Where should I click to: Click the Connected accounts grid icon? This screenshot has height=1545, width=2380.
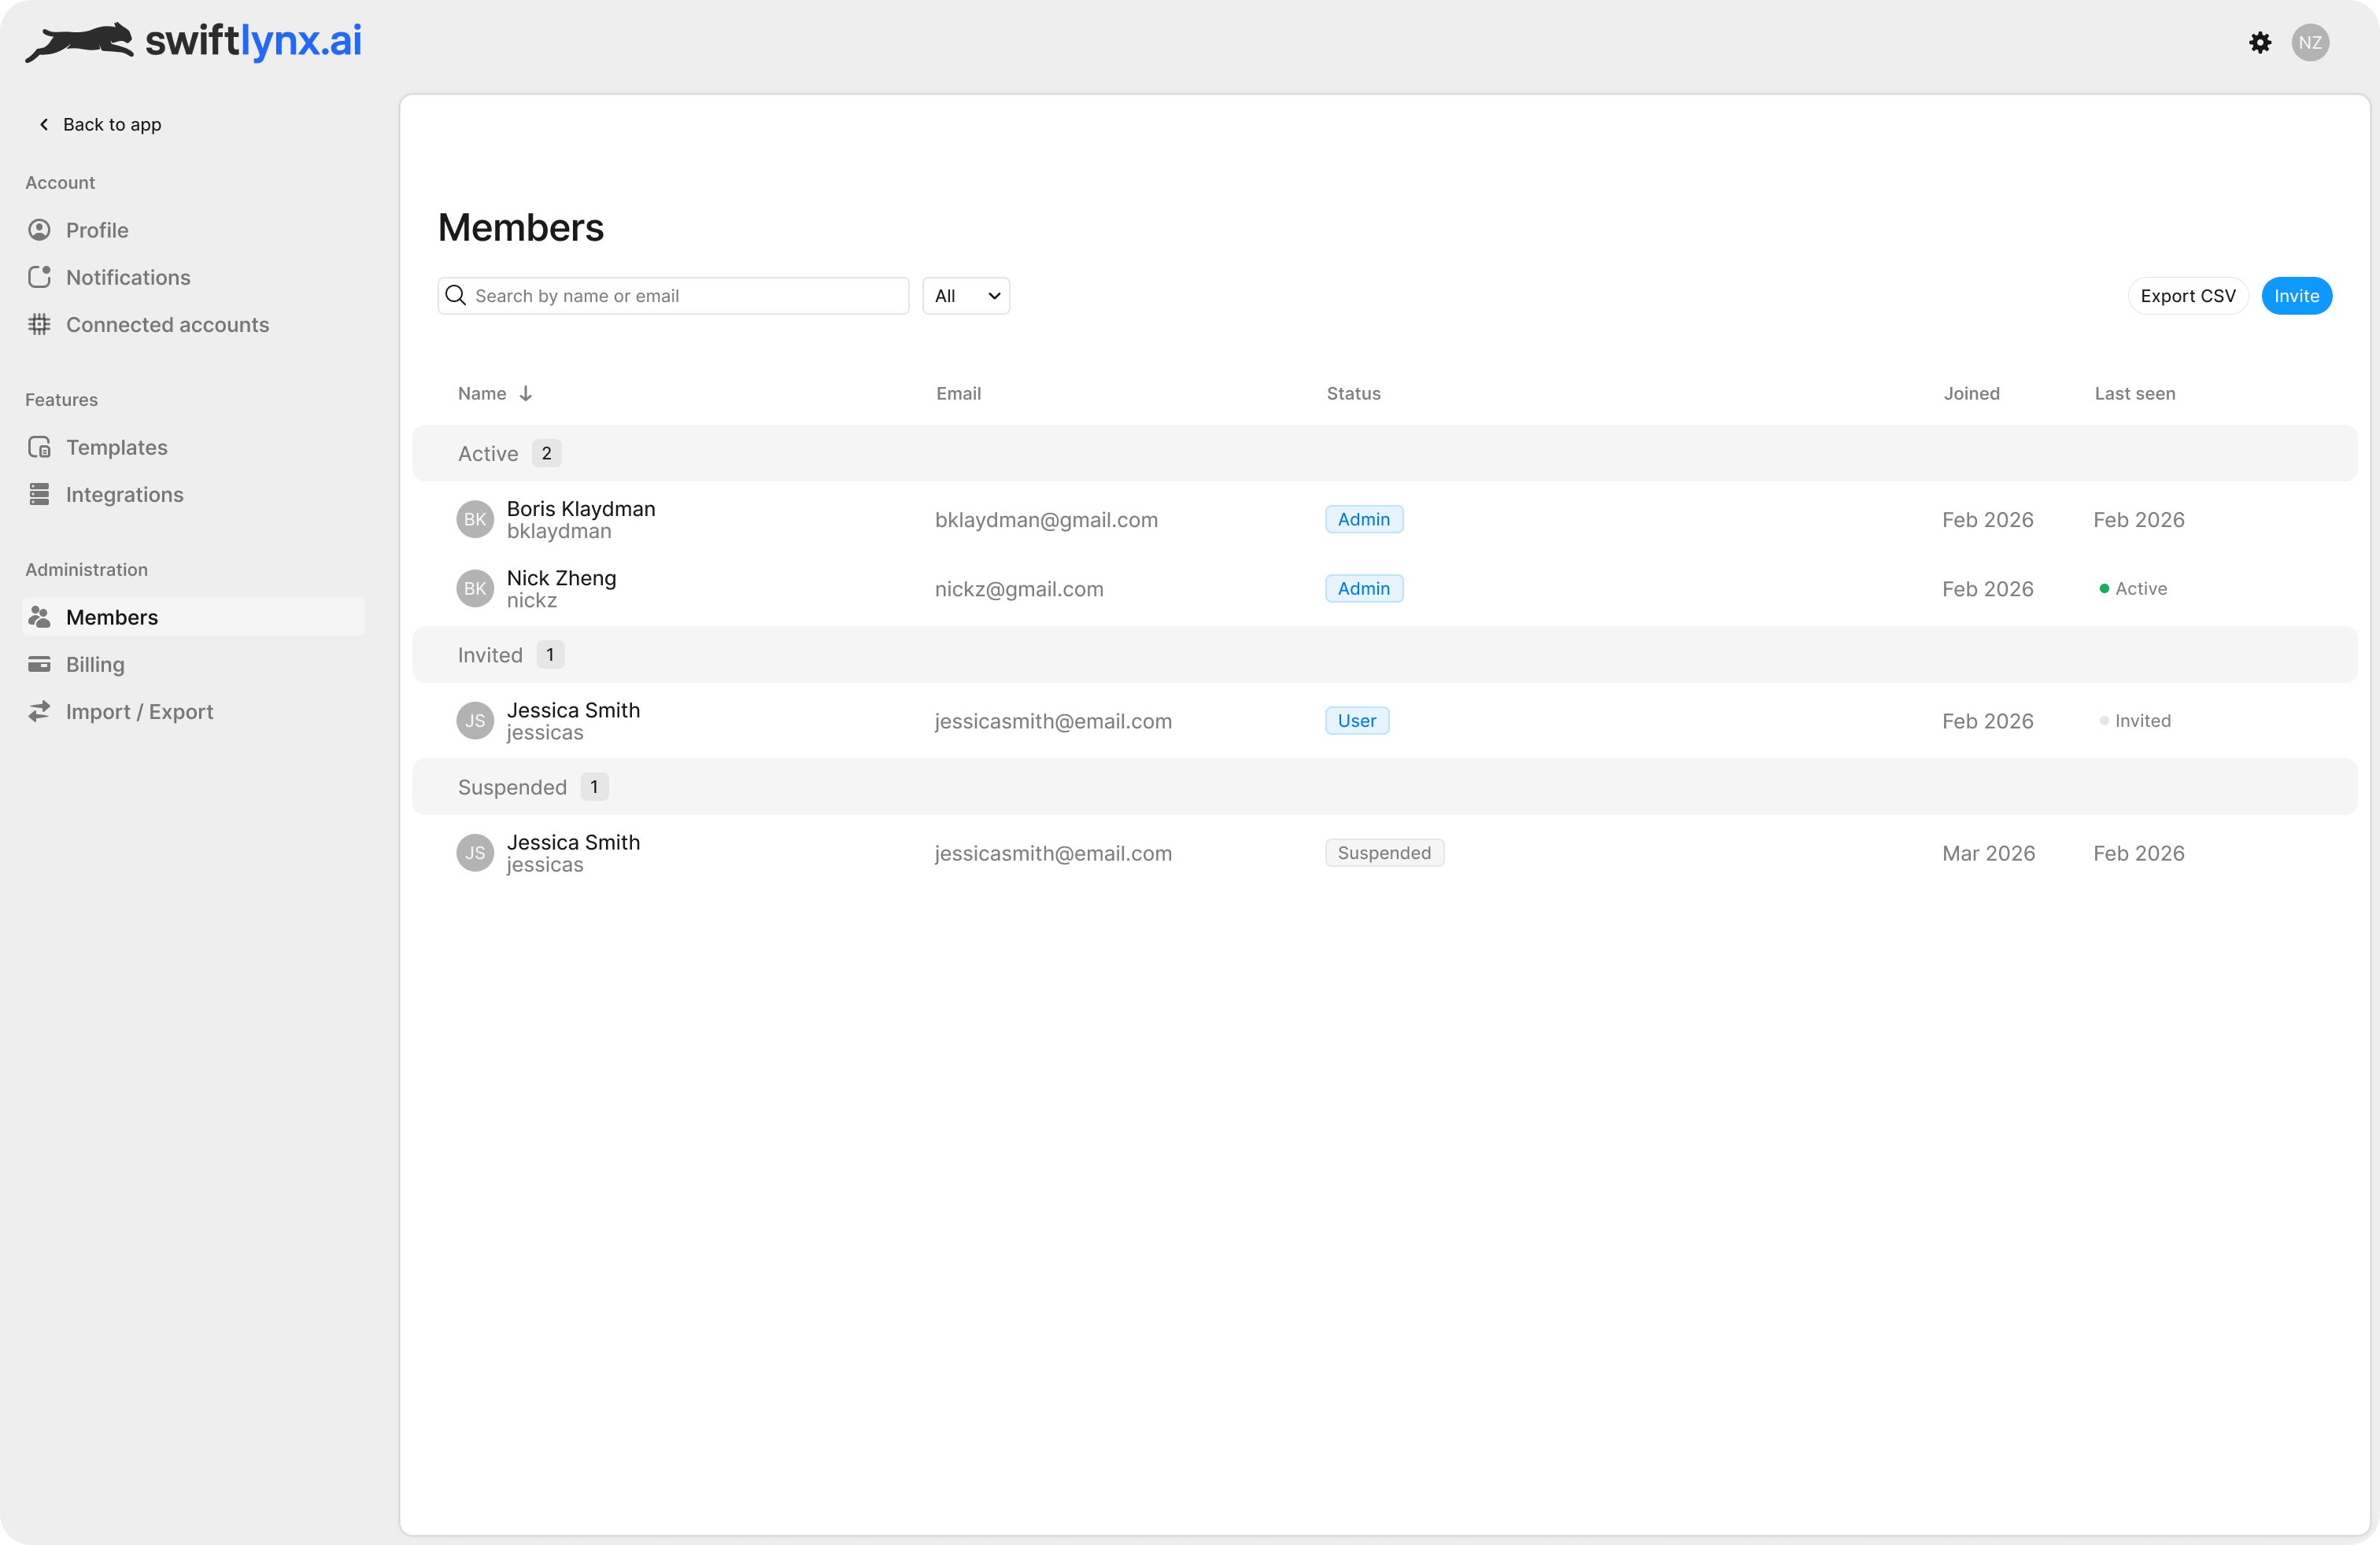click(39, 324)
